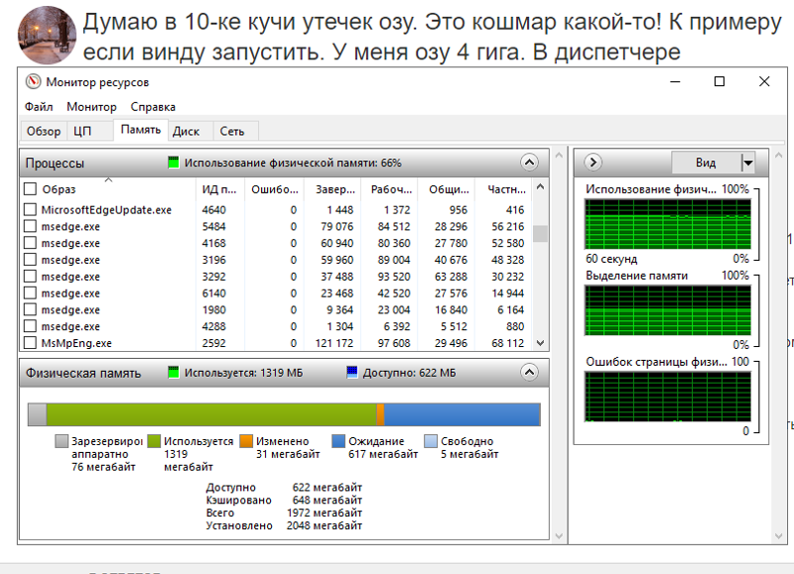Click the green Используется memory bar segment
794x574 pixels.
click(x=210, y=414)
